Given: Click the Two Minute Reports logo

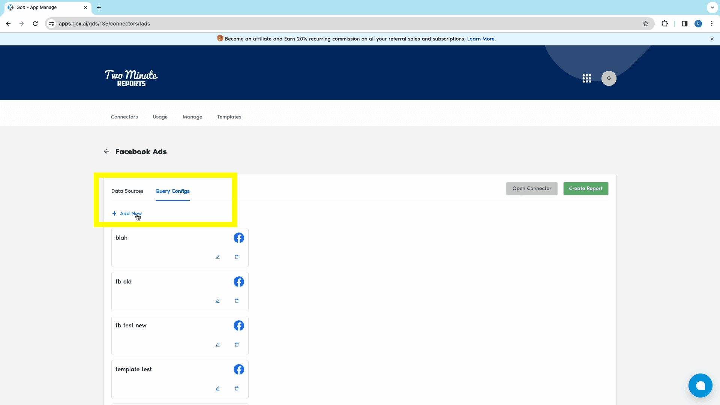Looking at the screenshot, I should pyautogui.click(x=131, y=78).
